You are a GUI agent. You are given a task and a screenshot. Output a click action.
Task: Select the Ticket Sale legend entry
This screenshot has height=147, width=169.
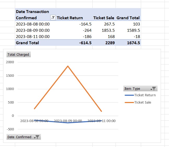[138, 102]
